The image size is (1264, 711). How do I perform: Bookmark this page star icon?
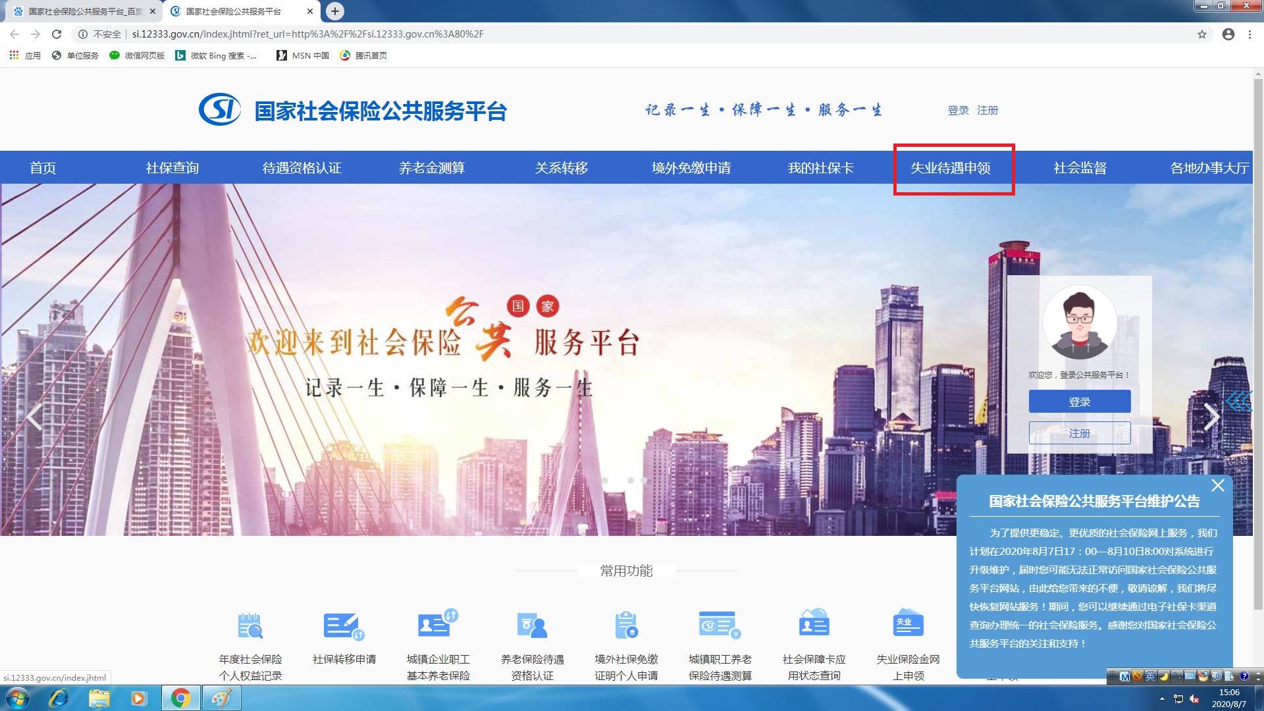[1202, 34]
